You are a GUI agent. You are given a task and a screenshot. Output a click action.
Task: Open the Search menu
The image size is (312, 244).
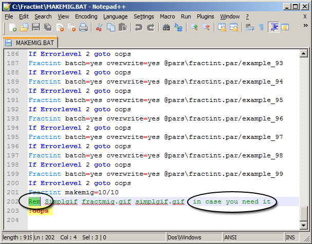click(x=43, y=17)
